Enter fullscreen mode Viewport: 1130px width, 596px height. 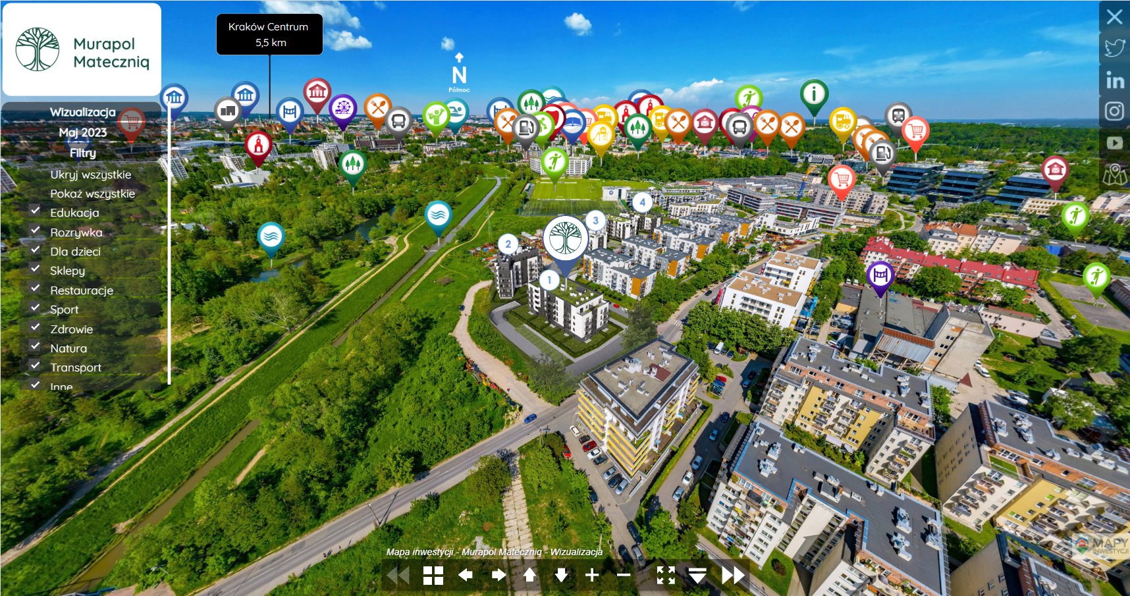tap(666, 576)
